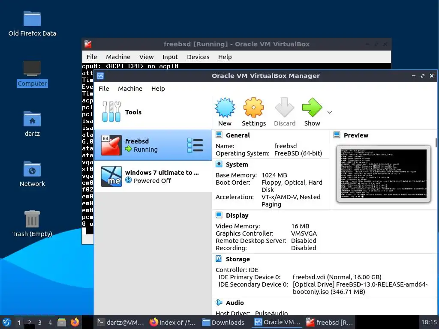Screen dimensions: 439x329
Task: Open View menu in freebsd Running window
Action: (x=147, y=57)
